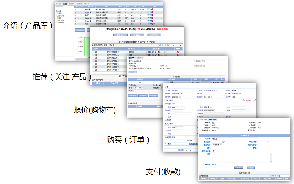Click 折扣 percentage field in quote window

coord(136,88)
